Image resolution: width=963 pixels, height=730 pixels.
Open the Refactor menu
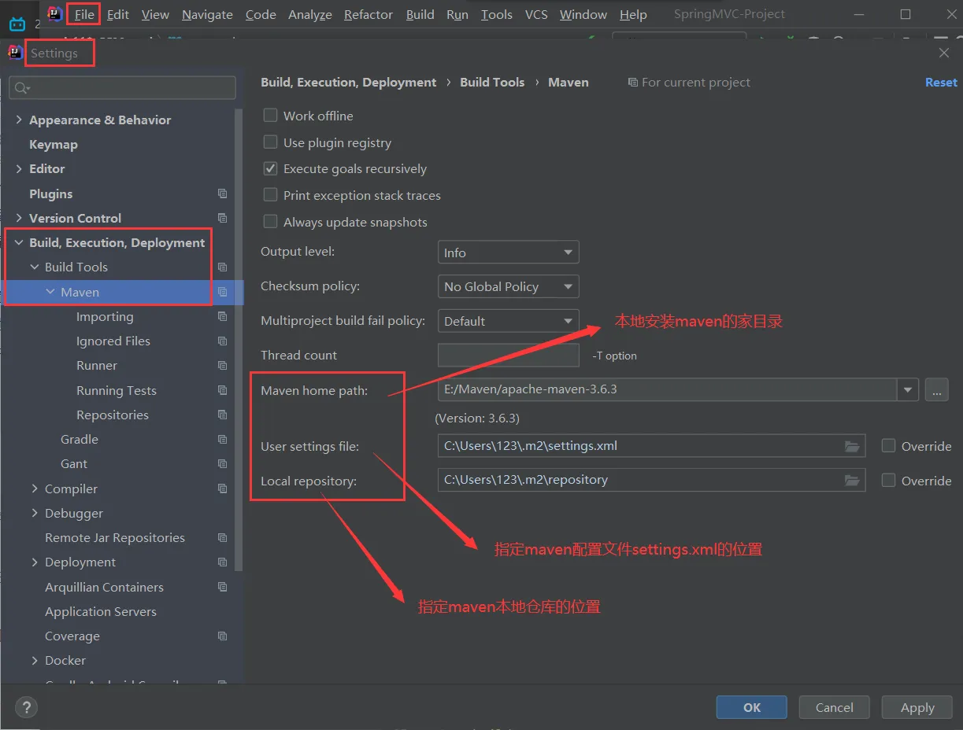pos(368,14)
